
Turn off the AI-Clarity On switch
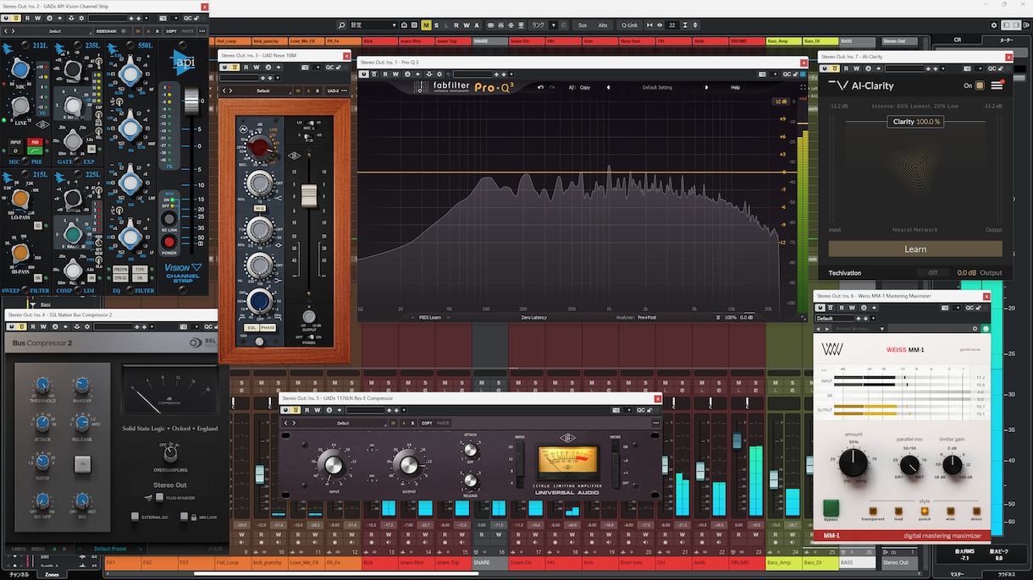click(x=980, y=85)
